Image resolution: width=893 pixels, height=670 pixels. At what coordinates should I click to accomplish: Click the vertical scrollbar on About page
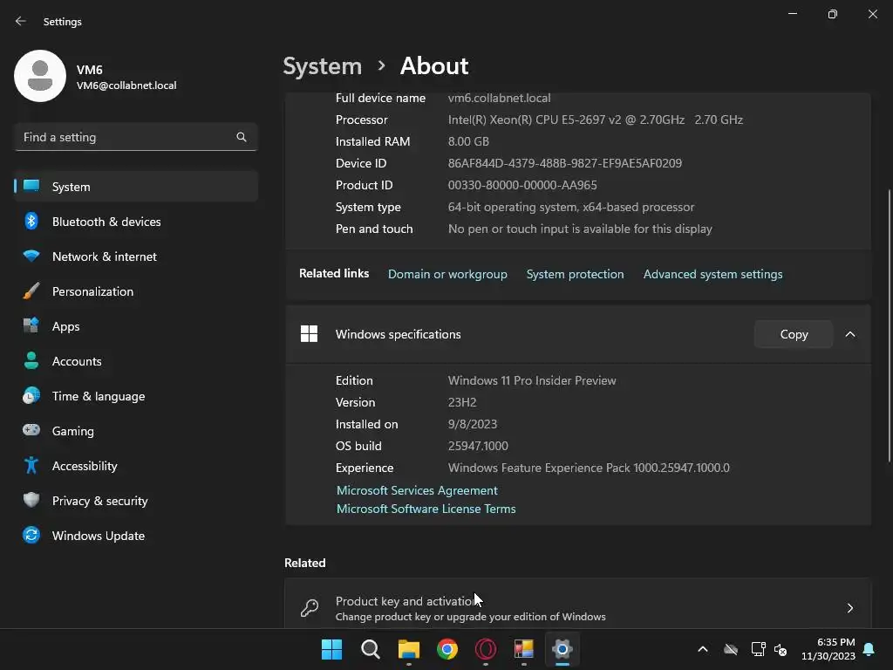click(889, 325)
